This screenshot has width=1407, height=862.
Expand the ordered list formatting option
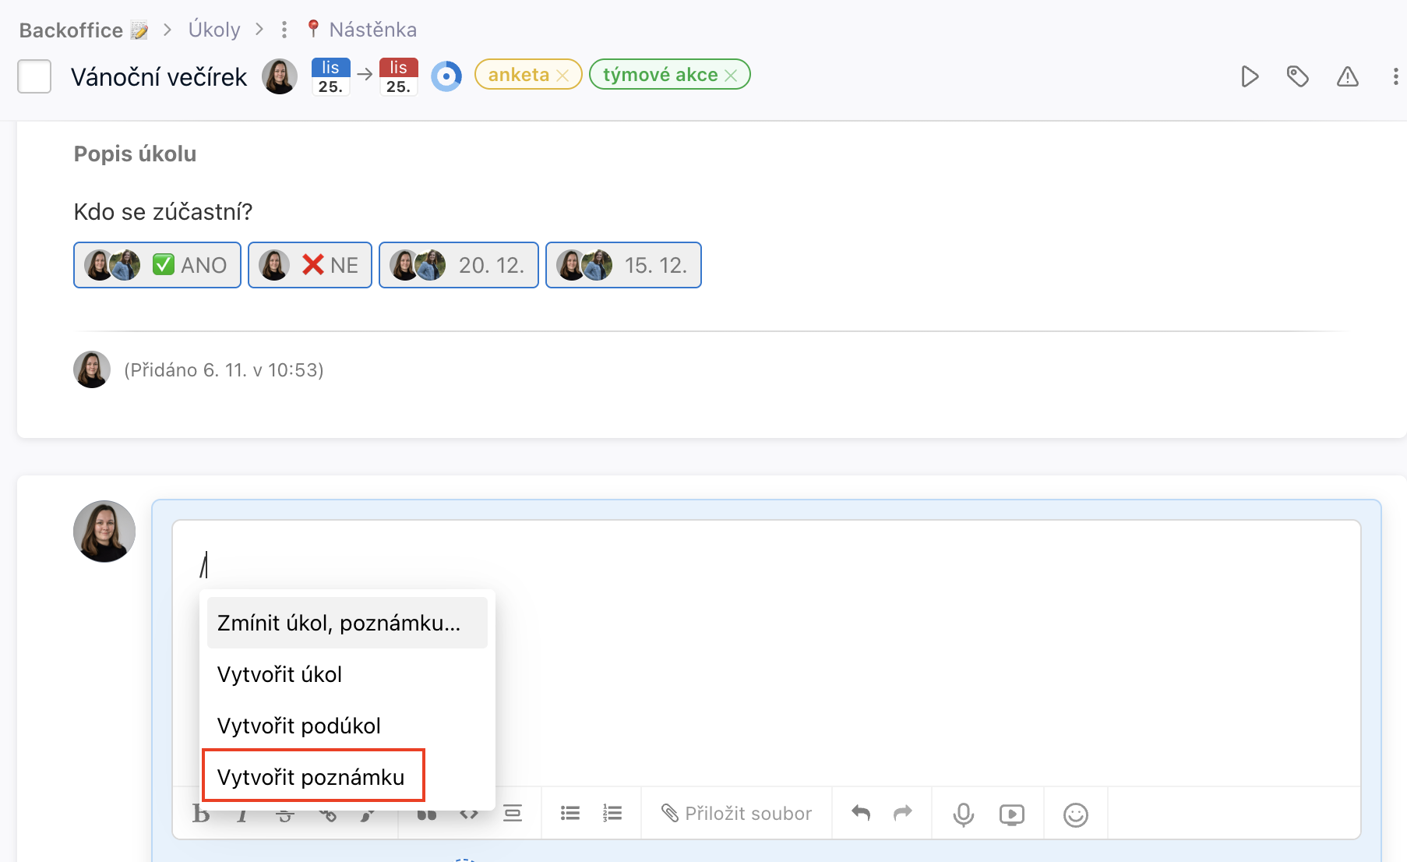tap(613, 813)
